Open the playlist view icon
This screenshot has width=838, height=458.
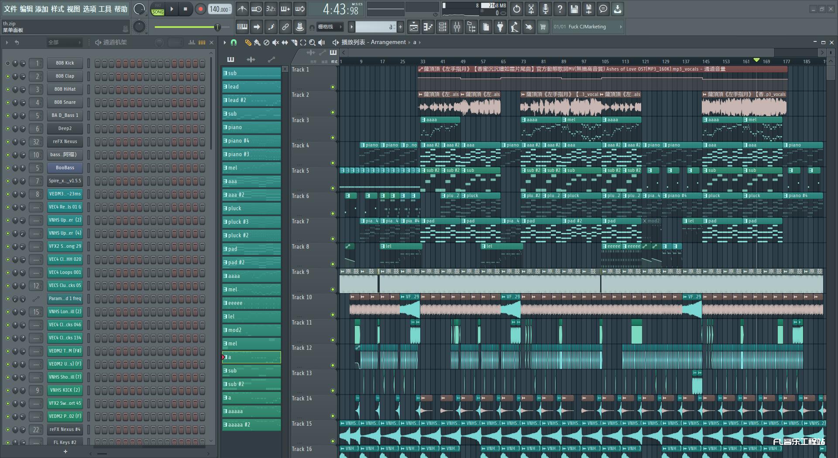pos(414,27)
